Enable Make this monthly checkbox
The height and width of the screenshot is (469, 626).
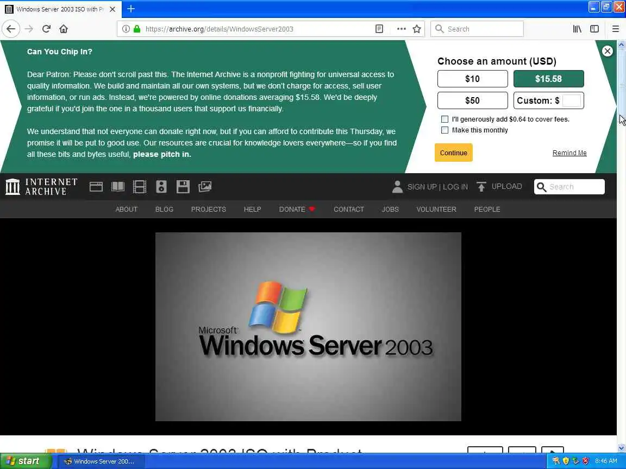coord(445,130)
